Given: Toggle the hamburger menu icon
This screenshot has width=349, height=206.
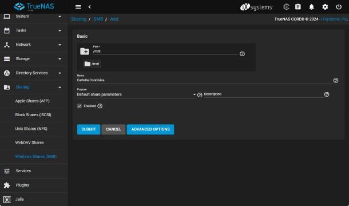Looking at the screenshot, I should pyautogui.click(x=78, y=7).
